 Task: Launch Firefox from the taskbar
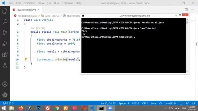click(x=21, y=108)
